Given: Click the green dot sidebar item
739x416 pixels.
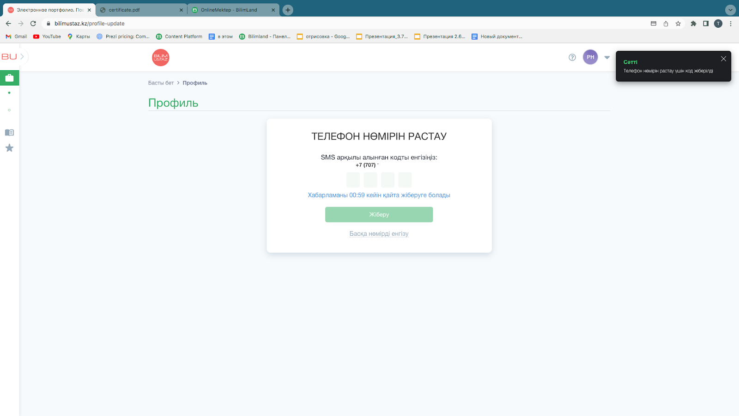Looking at the screenshot, I should (9, 93).
